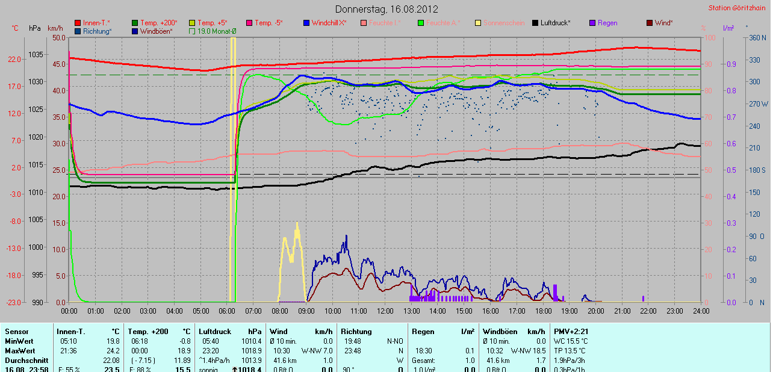Click the '1.9hPa/3h' pressure trend value
The width and height of the screenshot is (773, 372).
pos(568,361)
